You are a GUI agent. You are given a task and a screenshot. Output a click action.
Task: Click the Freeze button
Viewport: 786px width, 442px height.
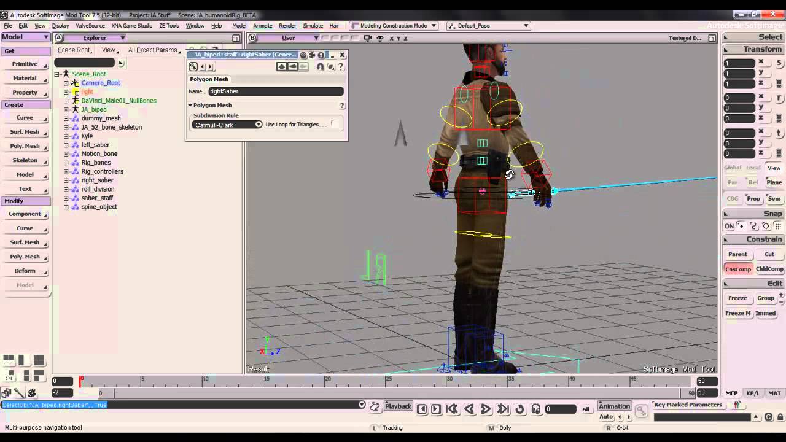pos(737,298)
